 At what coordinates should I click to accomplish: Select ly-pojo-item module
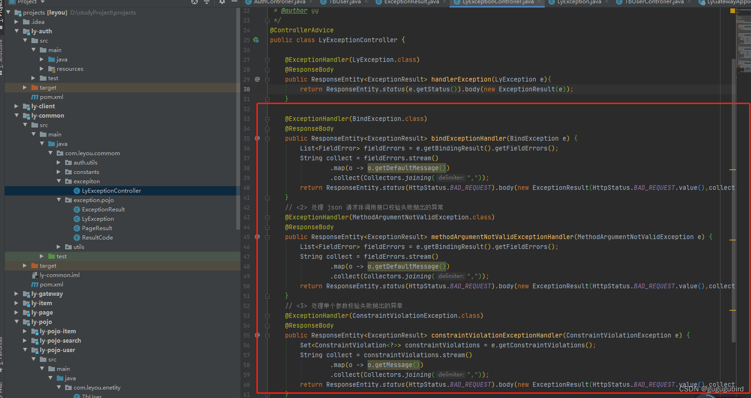click(58, 331)
